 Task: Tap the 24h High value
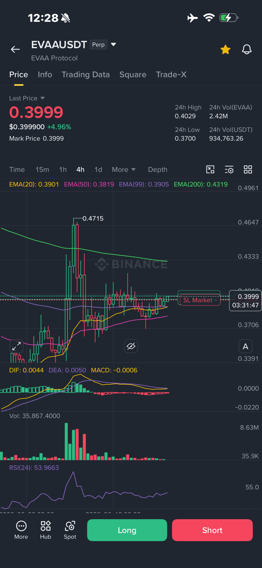pyautogui.click(x=185, y=116)
